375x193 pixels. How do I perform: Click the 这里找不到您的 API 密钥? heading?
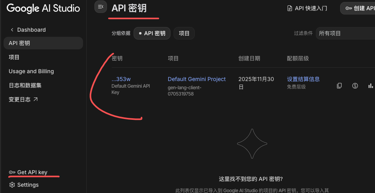[x=251, y=179]
